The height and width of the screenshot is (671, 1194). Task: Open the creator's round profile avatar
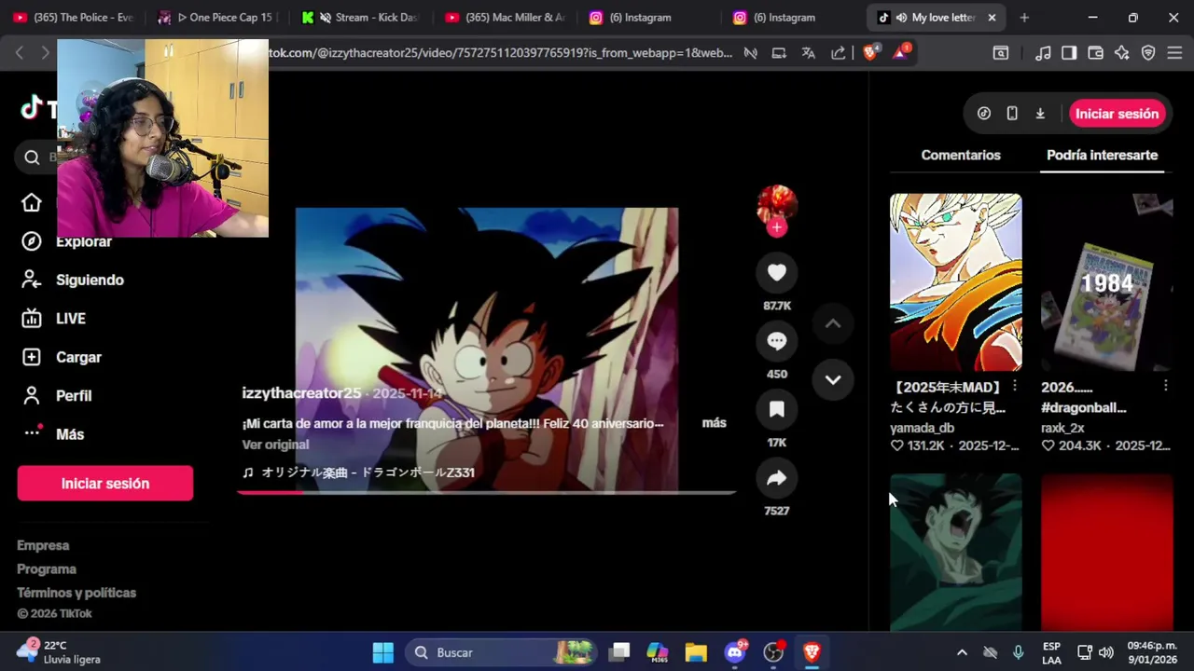[777, 203]
